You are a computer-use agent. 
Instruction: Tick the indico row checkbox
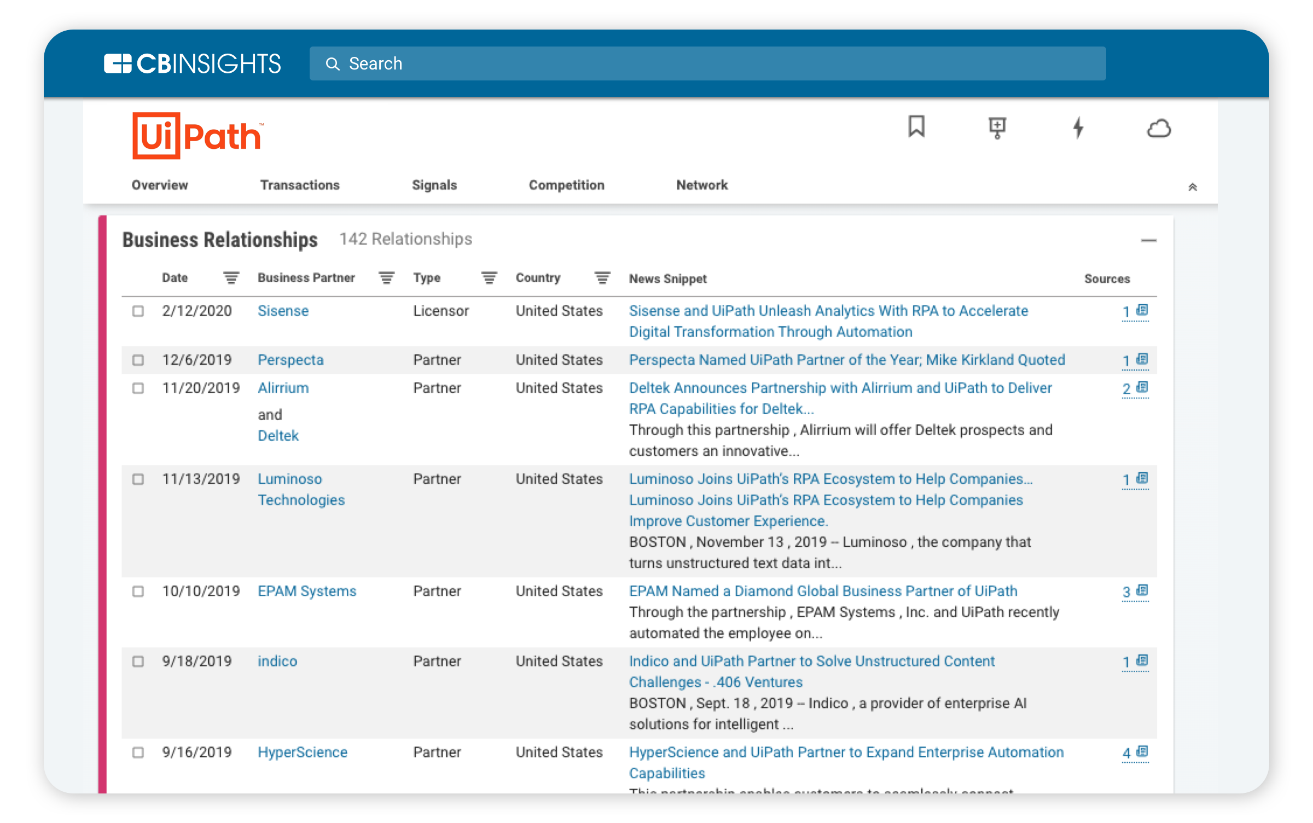coord(138,661)
